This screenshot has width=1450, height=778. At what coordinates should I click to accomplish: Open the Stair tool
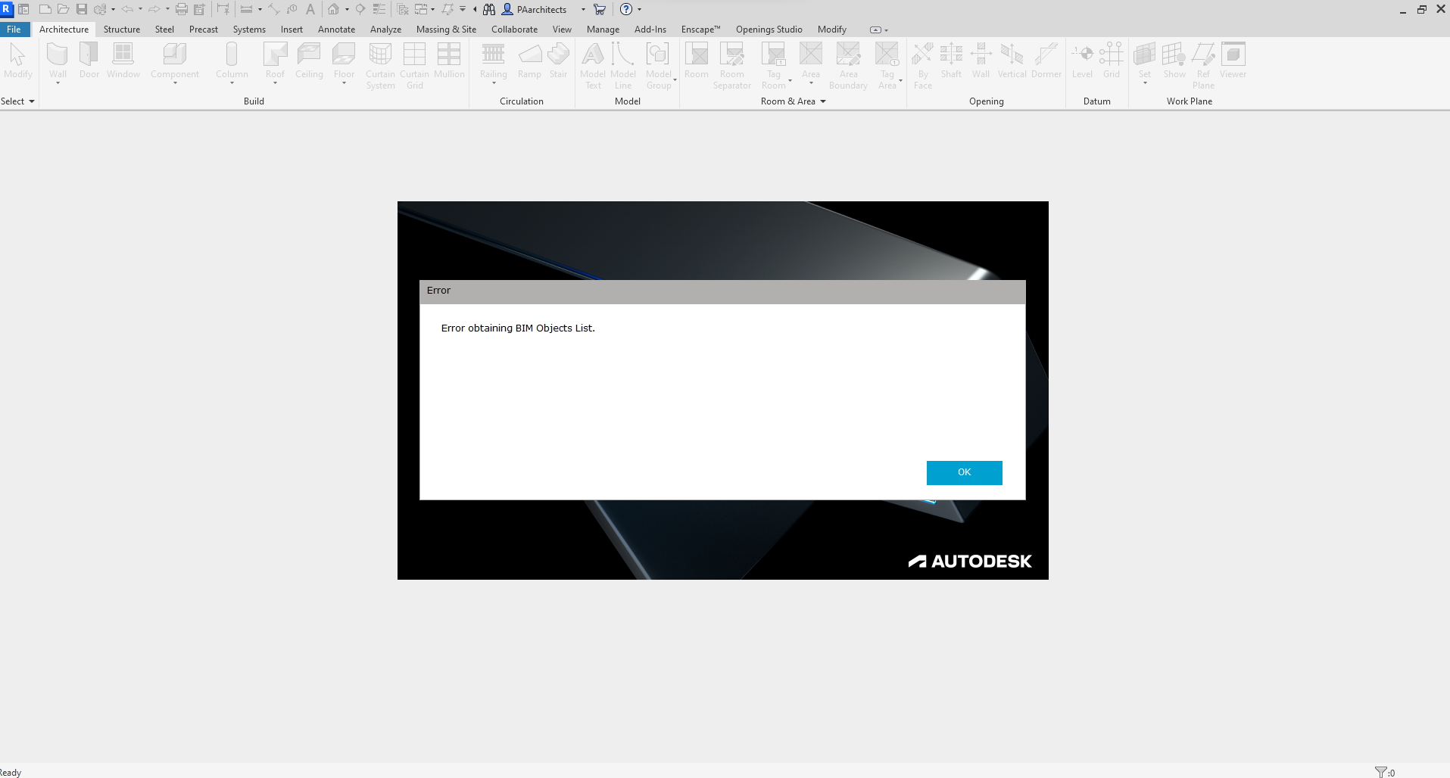click(x=559, y=61)
